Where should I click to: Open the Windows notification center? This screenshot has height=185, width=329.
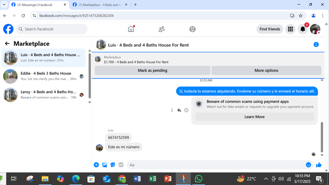[x=319, y=179]
